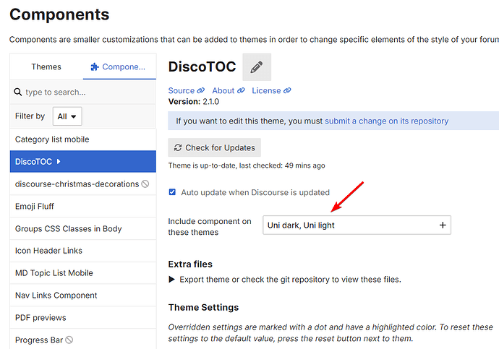Switch to the Components tab
The height and width of the screenshot is (349, 499).
coord(119,66)
